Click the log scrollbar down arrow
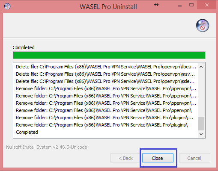Screen dimensions: 218x171 coord(201,134)
